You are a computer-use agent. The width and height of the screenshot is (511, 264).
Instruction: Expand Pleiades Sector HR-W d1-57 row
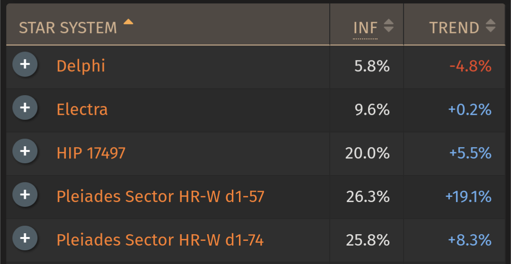(x=25, y=194)
